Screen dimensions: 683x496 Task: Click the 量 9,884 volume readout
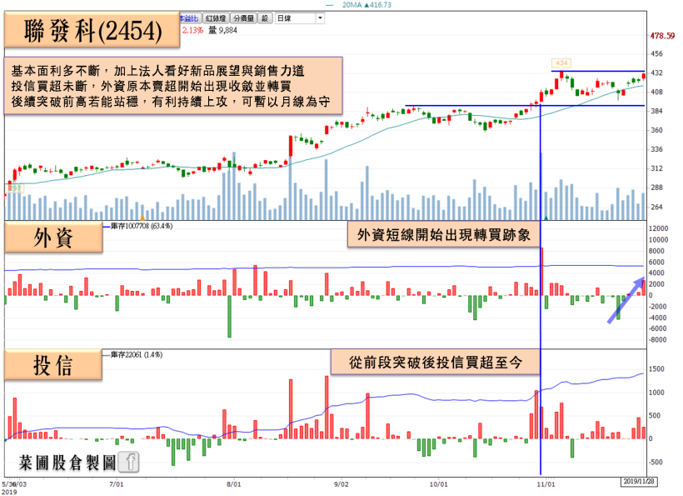222,30
